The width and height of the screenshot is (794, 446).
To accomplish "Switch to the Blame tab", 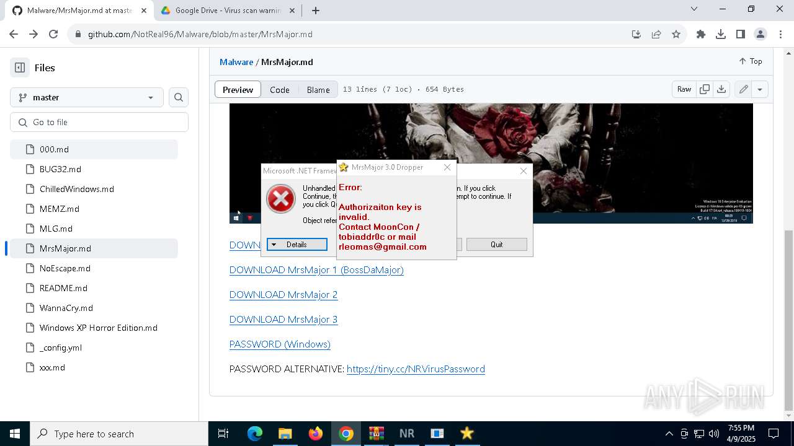I will point(318,89).
